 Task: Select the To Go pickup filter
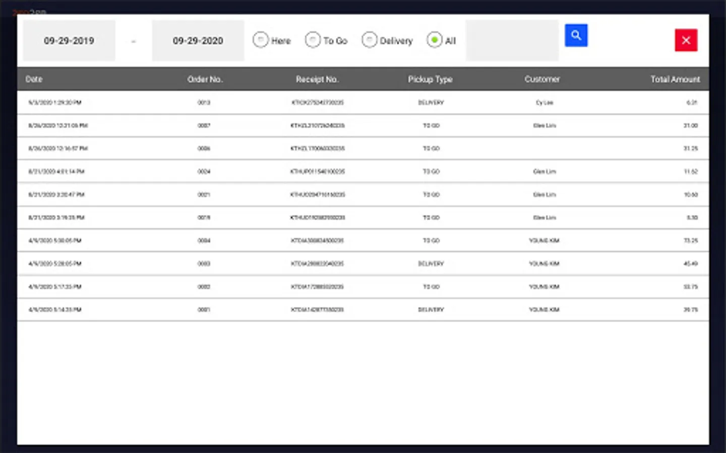(313, 40)
